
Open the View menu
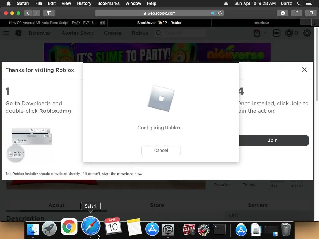[x=66, y=3]
